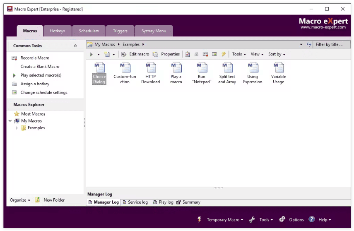Open the Temporary Macro dropdown
The height and width of the screenshot is (231, 354).
coord(225,220)
